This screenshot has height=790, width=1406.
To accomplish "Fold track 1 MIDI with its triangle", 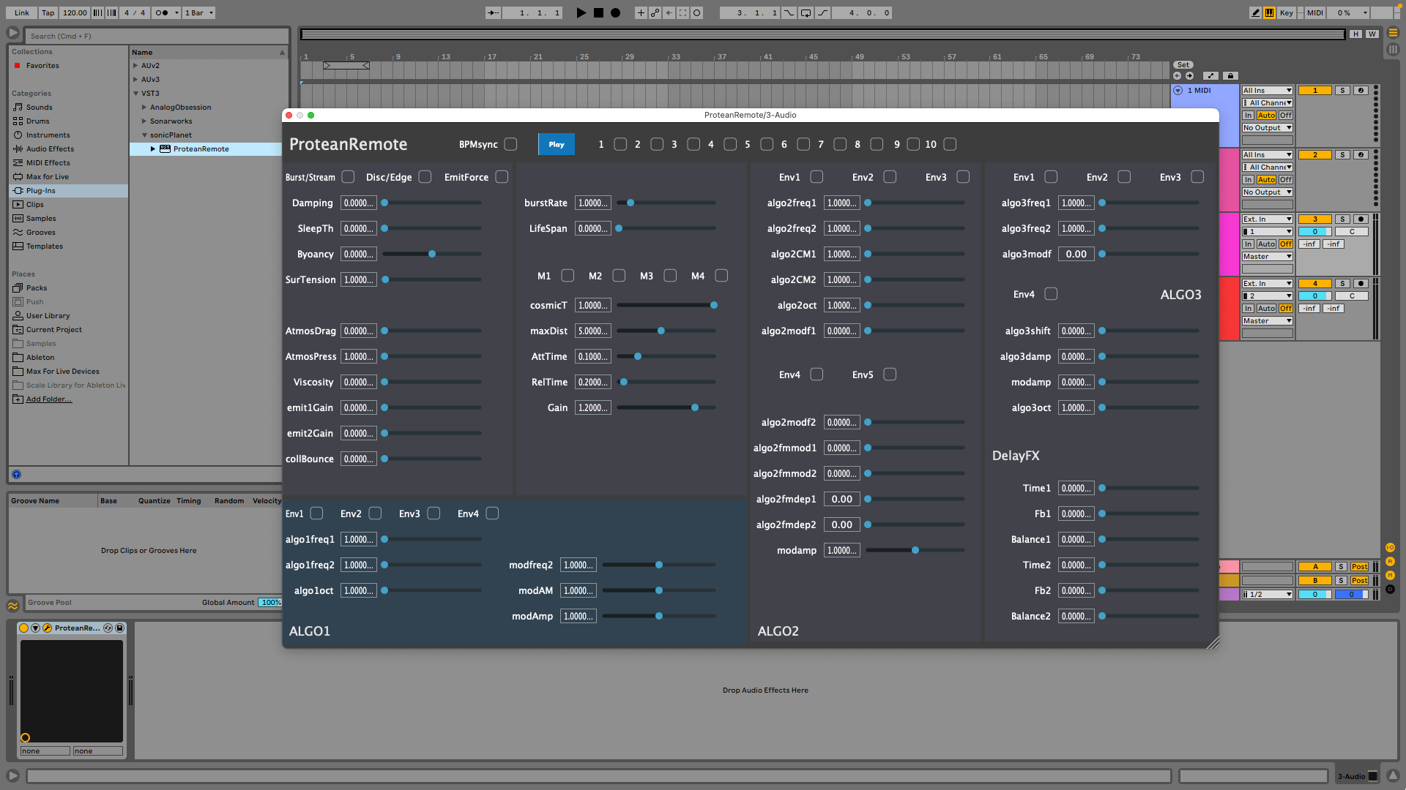I will [1178, 91].
